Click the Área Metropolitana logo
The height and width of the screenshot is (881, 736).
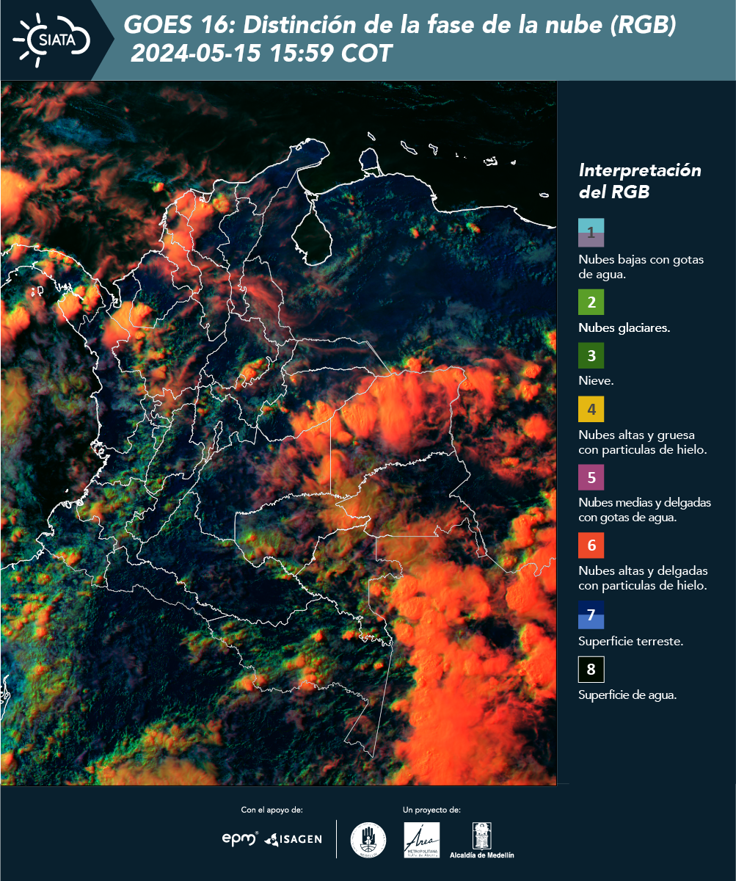tap(422, 840)
